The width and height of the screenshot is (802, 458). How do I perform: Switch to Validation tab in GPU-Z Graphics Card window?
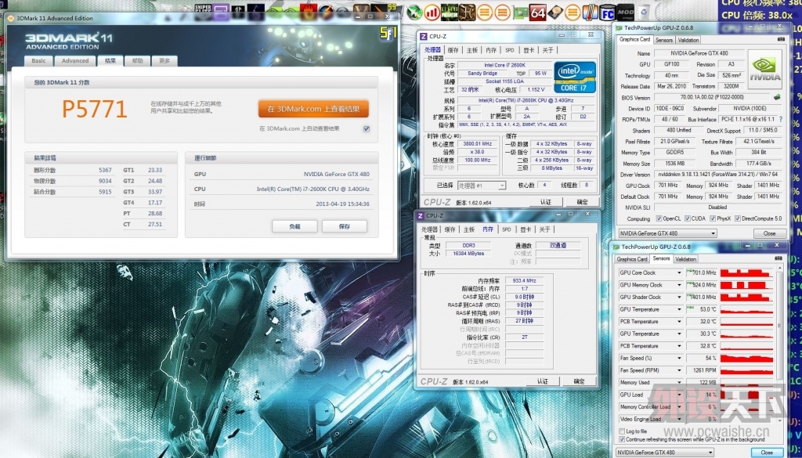point(688,40)
